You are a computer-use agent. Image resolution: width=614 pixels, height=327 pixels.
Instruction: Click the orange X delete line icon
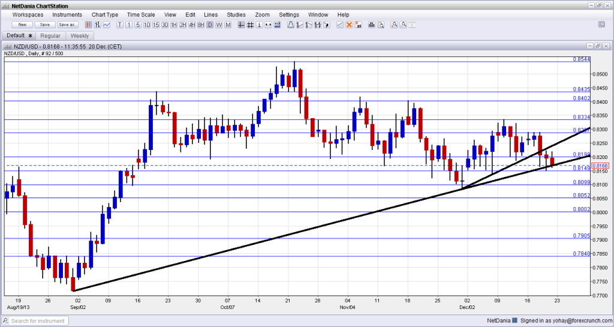(349, 25)
